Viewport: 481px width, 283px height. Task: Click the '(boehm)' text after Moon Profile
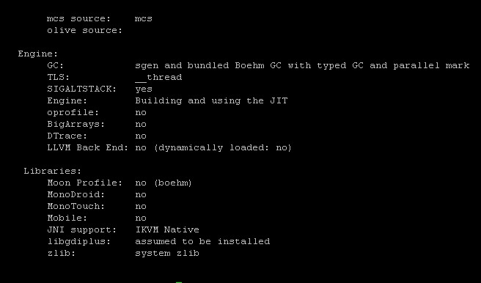[x=173, y=183]
